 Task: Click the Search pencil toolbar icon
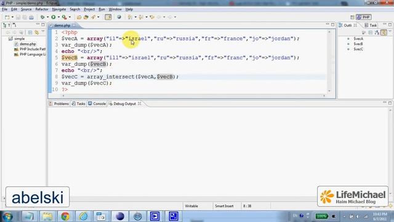[x=93, y=17]
